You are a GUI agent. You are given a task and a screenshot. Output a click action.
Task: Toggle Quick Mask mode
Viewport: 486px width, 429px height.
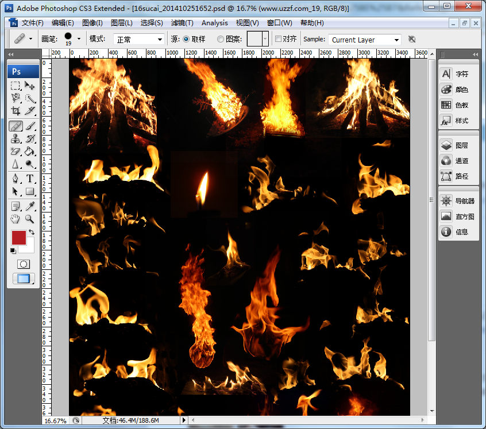click(24, 264)
